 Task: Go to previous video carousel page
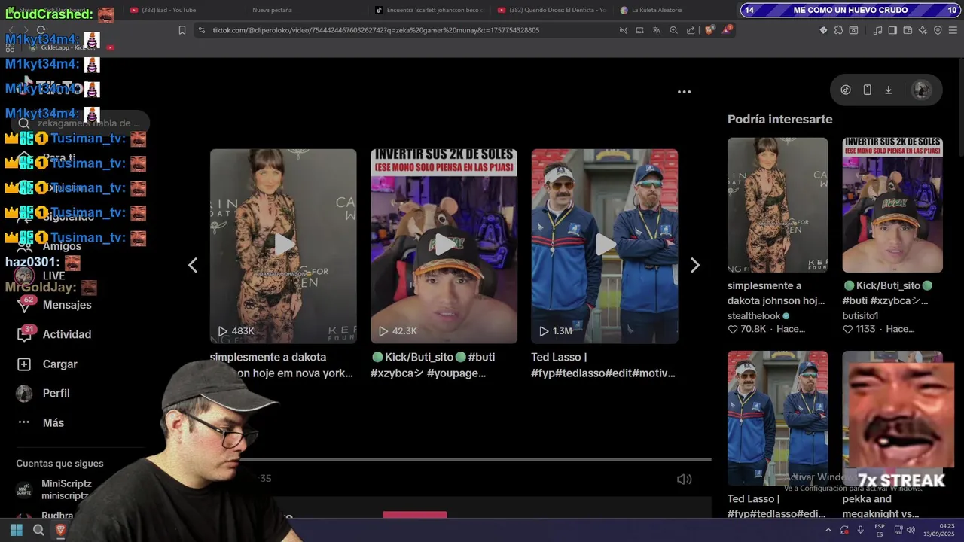pos(193,265)
